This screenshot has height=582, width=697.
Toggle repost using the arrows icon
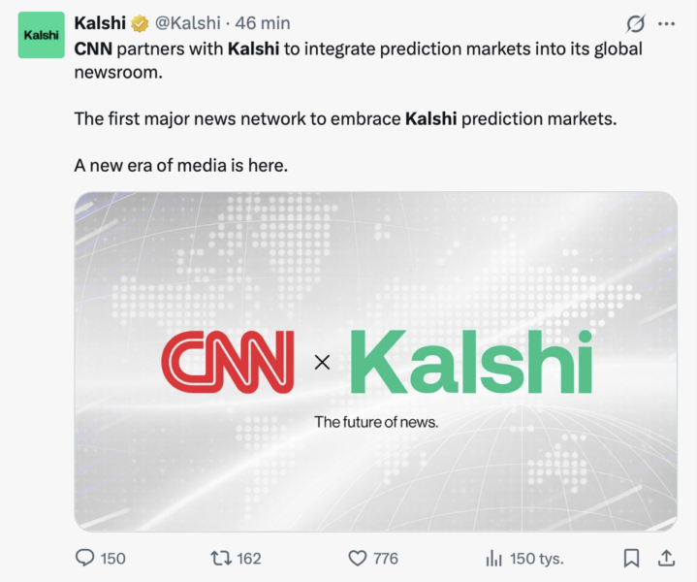click(220, 558)
